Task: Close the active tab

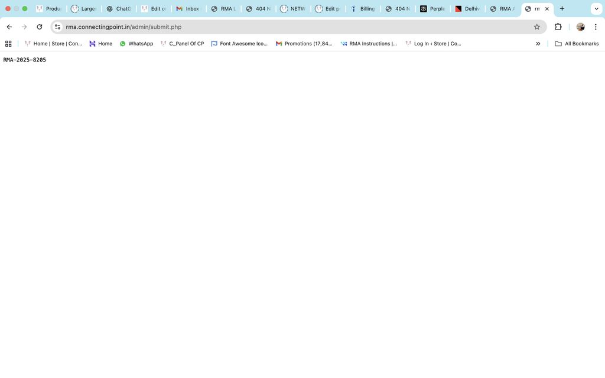Action: coord(547,9)
